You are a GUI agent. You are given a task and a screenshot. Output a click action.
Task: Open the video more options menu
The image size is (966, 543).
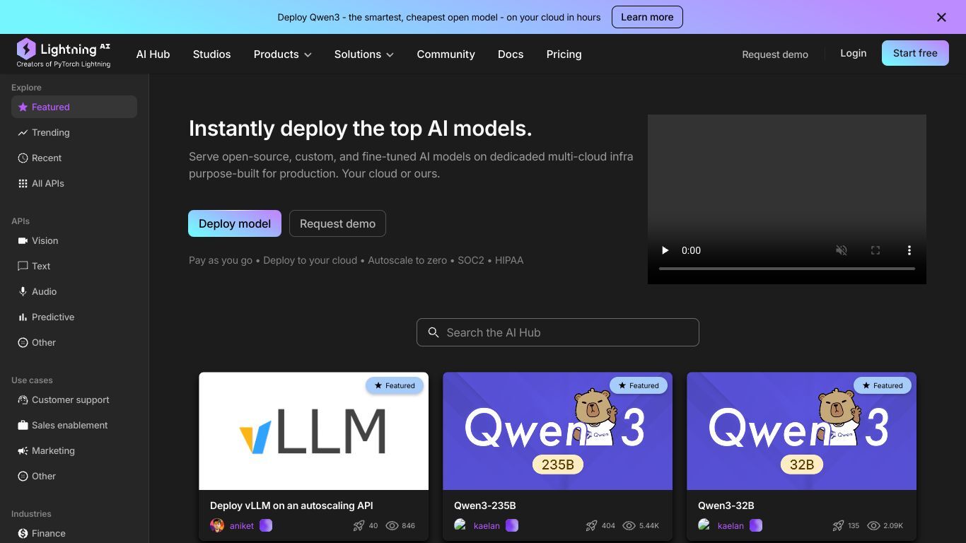click(x=909, y=250)
